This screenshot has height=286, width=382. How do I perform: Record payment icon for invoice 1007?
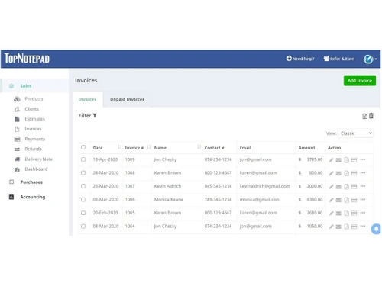pos(354,187)
